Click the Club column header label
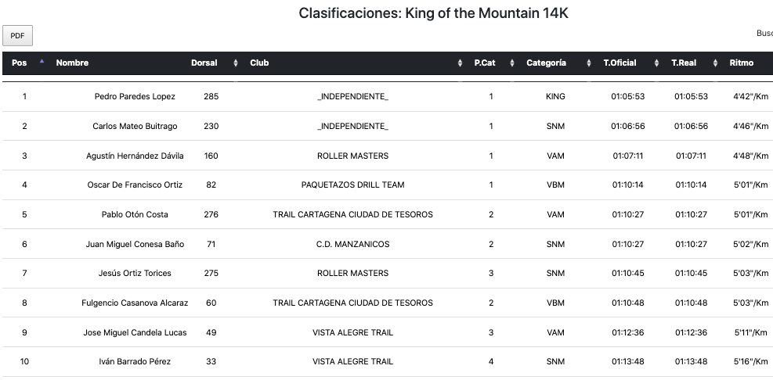 click(259, 63)
